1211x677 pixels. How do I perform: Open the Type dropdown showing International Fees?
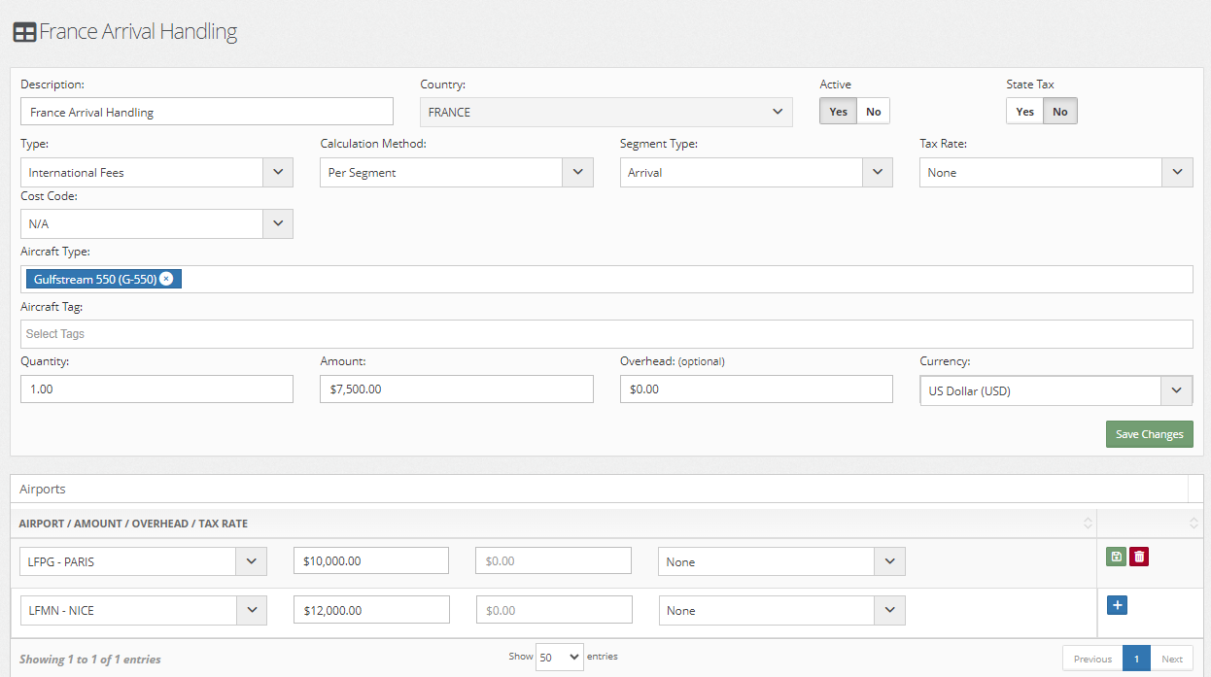click(156, 173)
